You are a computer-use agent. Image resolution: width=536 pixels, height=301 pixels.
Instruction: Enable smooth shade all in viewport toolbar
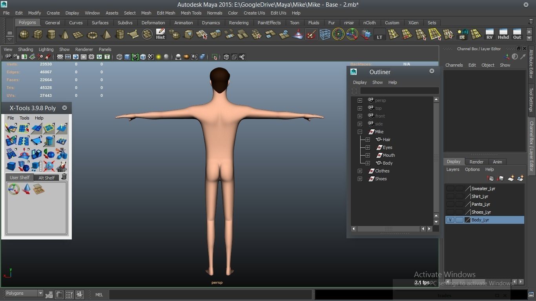pyautogui.click(x=127, y=57)
